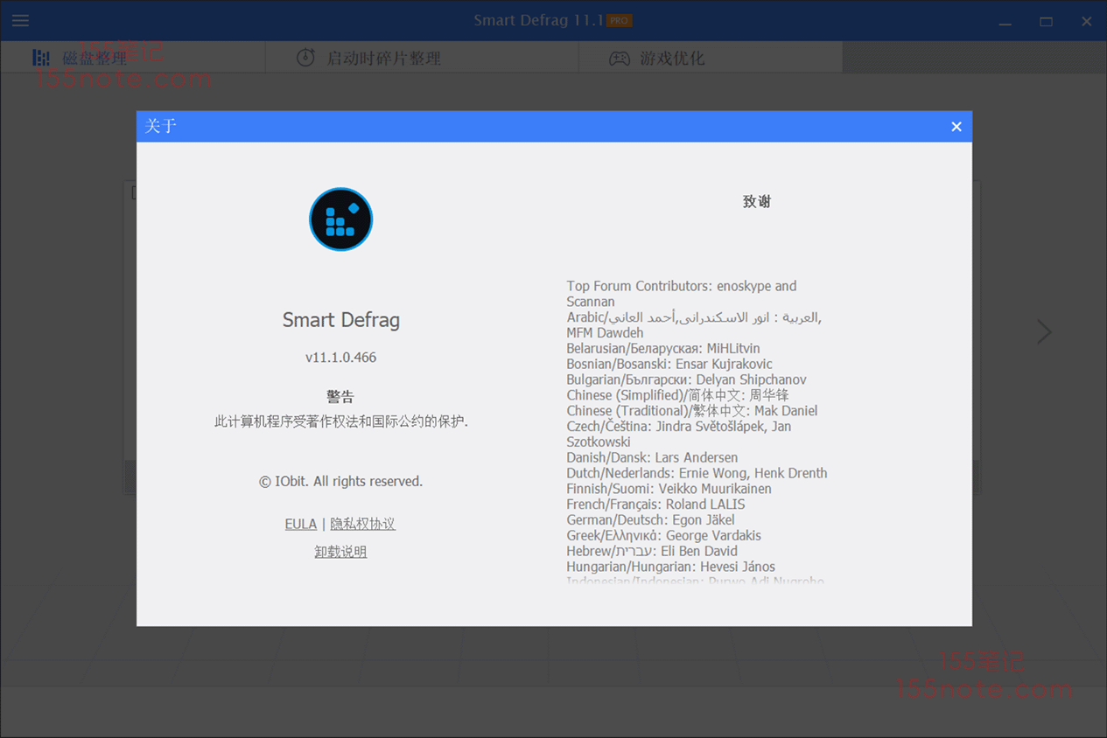Close the 关于 dialog with the X

point(956,127)
